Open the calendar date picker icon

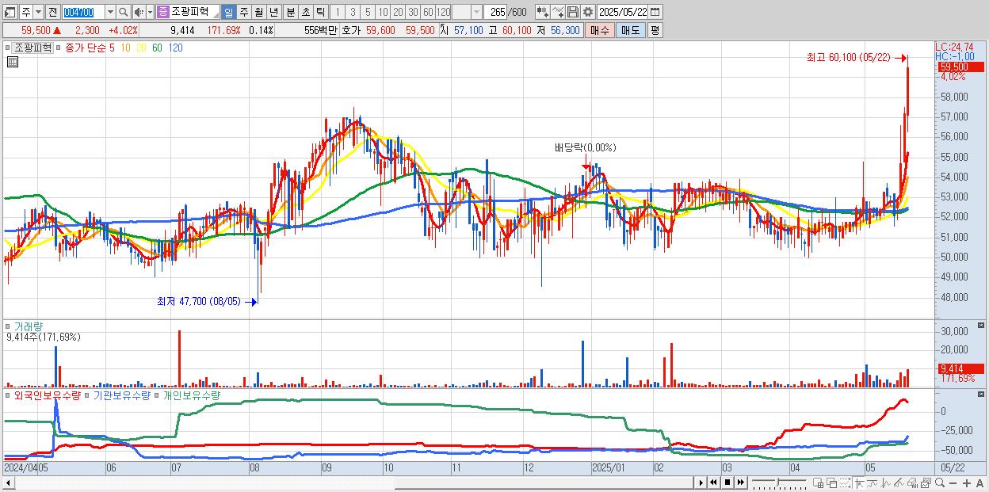(x=655, y=12)
